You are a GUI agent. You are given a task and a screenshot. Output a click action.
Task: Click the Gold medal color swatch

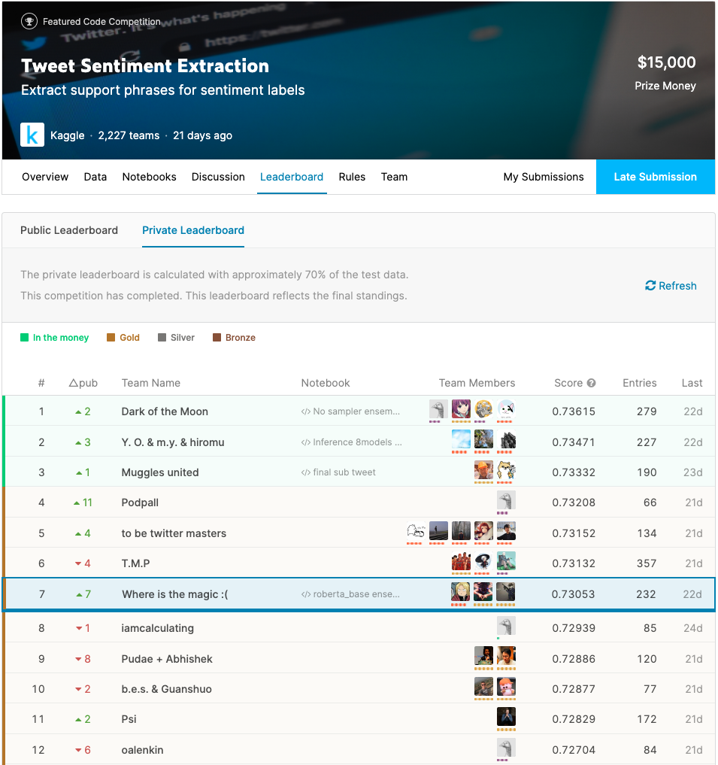click(x=111, y=338)
